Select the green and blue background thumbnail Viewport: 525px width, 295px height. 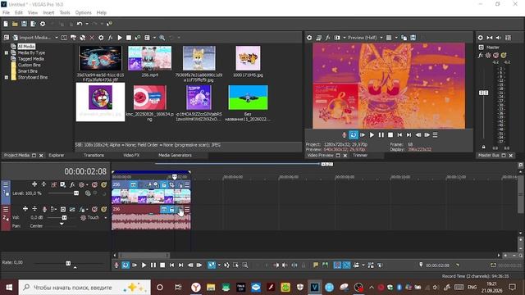coord(248,98)
